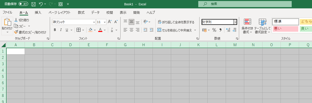Screen dimensions: 312x103
Task: Select row 5 header
Action: [3, 77]
